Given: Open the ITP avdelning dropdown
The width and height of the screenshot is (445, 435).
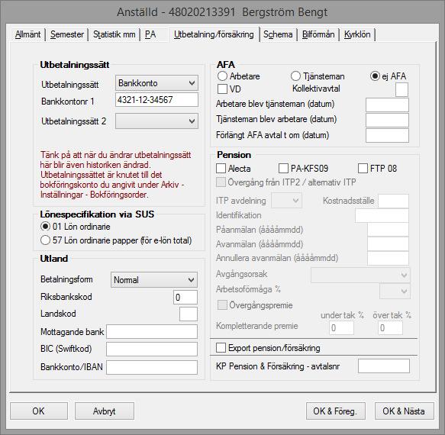Looking at the screenshot, I should 287,201.
